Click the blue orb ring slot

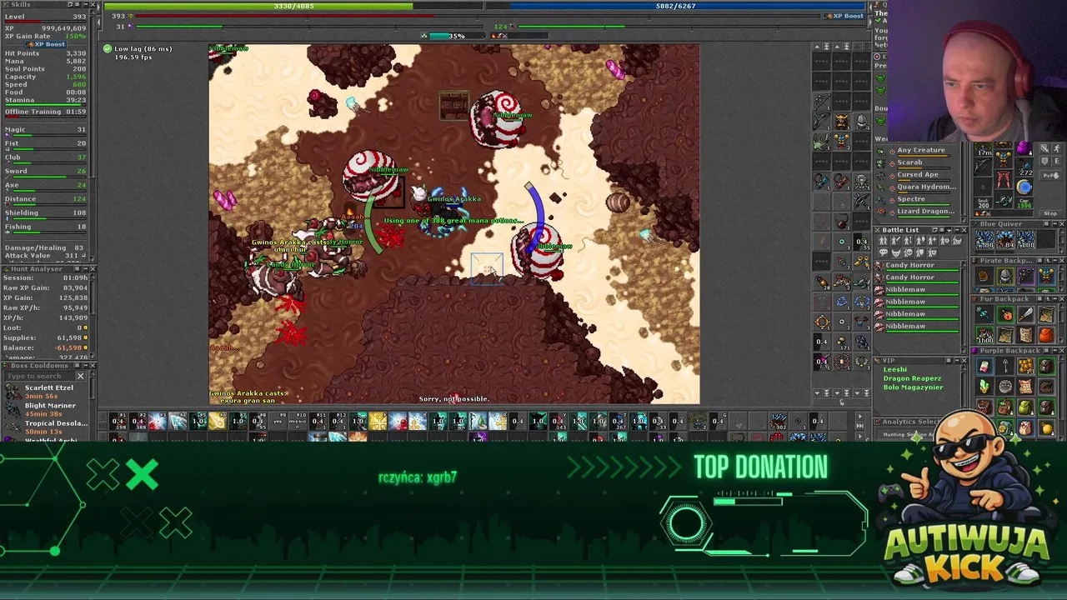click(x=1024, y=187)
